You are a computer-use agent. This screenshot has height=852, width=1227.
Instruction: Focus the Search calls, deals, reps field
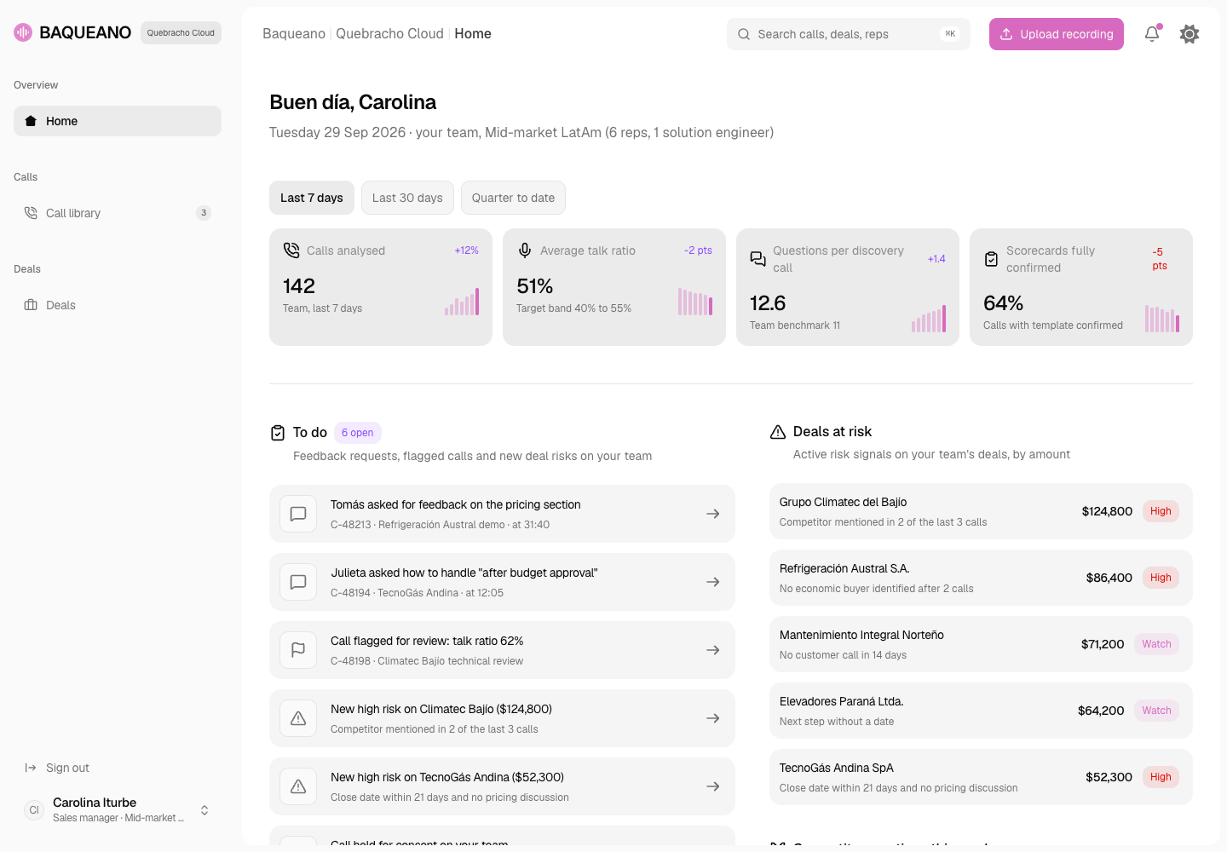coord(849,34)
